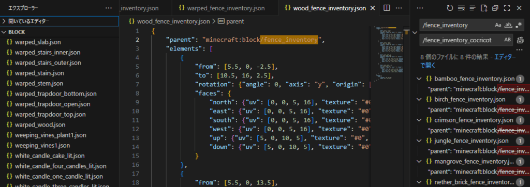Open a new search editor

tap(484, 8)
